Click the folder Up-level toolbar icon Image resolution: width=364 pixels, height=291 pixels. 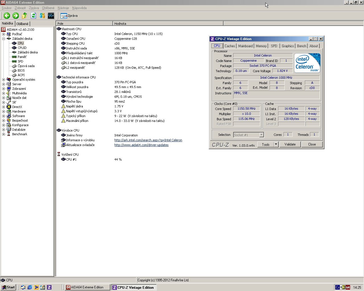24,16
